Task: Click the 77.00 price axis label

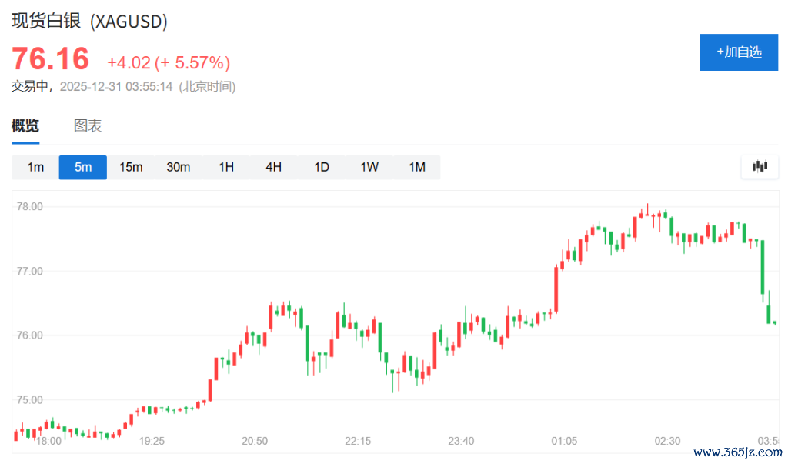Action: point(31,271)
